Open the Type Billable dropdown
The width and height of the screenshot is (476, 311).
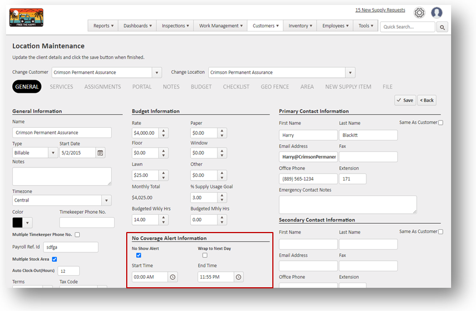(53, 152)
